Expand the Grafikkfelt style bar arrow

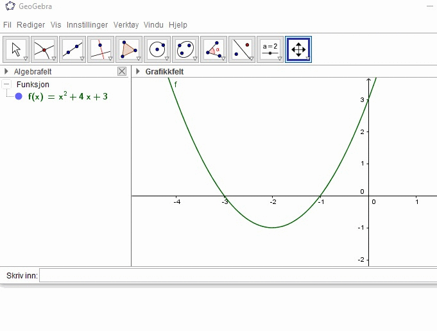(138, 72)
